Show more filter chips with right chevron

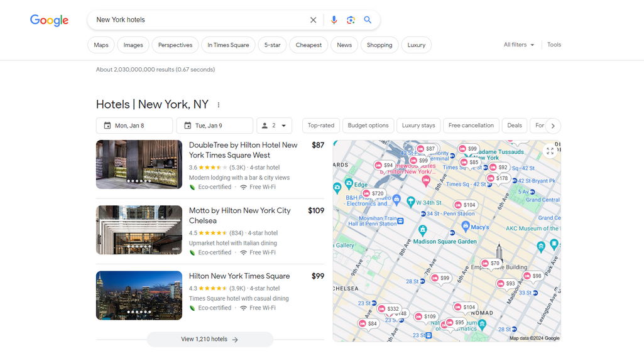click(553, 126)
